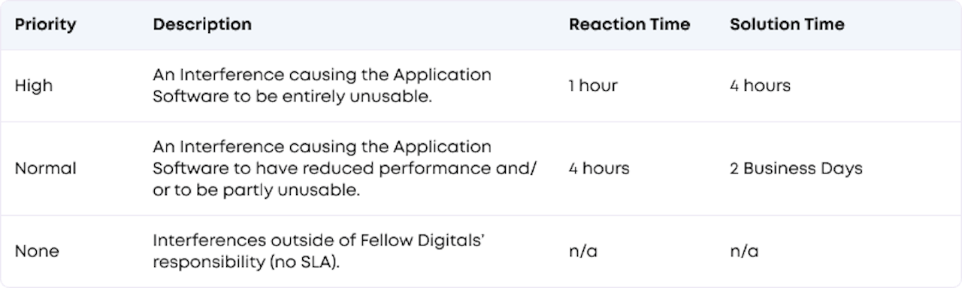Screen dimensions: 962x288
Task: Click the 'or to be partly unusable' line
Action: [x=257, y=190]
